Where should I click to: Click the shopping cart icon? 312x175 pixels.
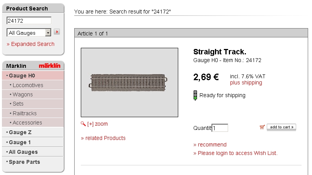262,127
